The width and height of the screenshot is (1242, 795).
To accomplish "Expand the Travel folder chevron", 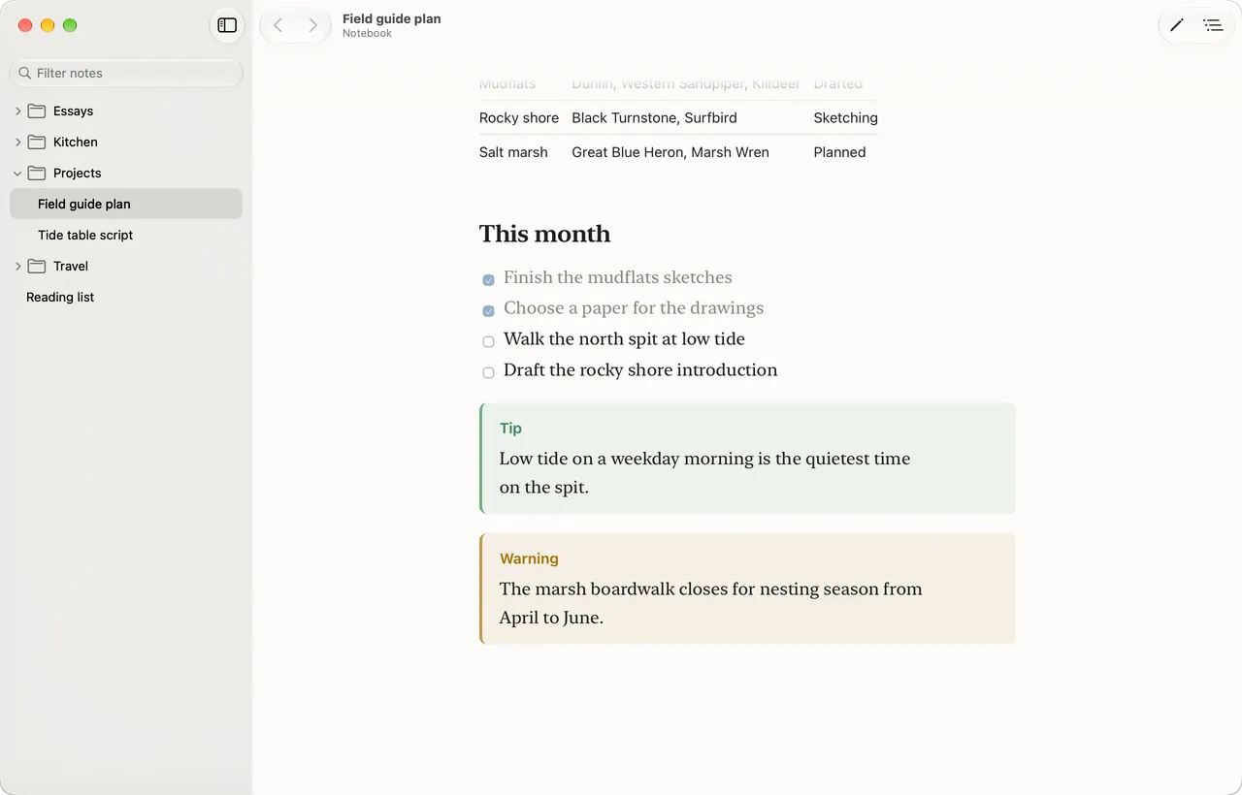I will pos(17,267).
